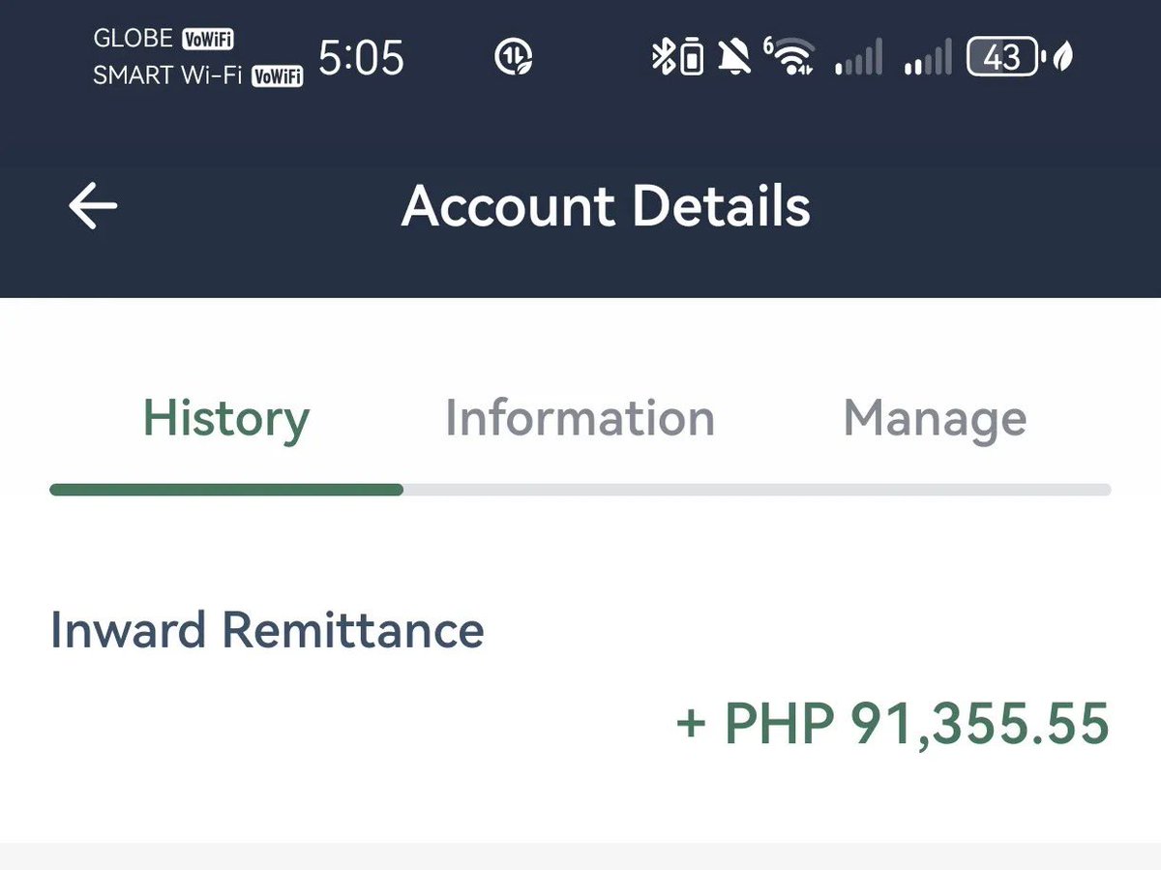1161x870 pixels.
Task: Tap the green tab indicator bar
Action: click(x=226, y=490)
